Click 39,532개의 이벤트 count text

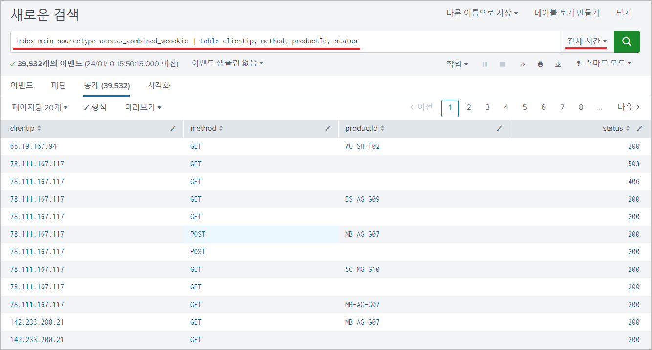pos(49,63)
